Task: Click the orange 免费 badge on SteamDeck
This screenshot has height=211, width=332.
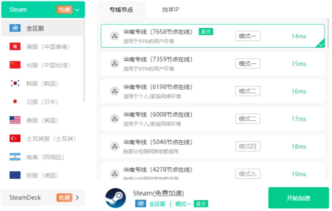Action: [64, 198]
